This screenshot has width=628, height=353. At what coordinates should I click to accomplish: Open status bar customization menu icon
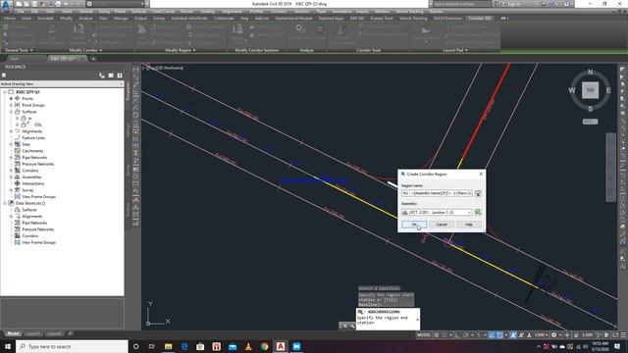point(623,335)
